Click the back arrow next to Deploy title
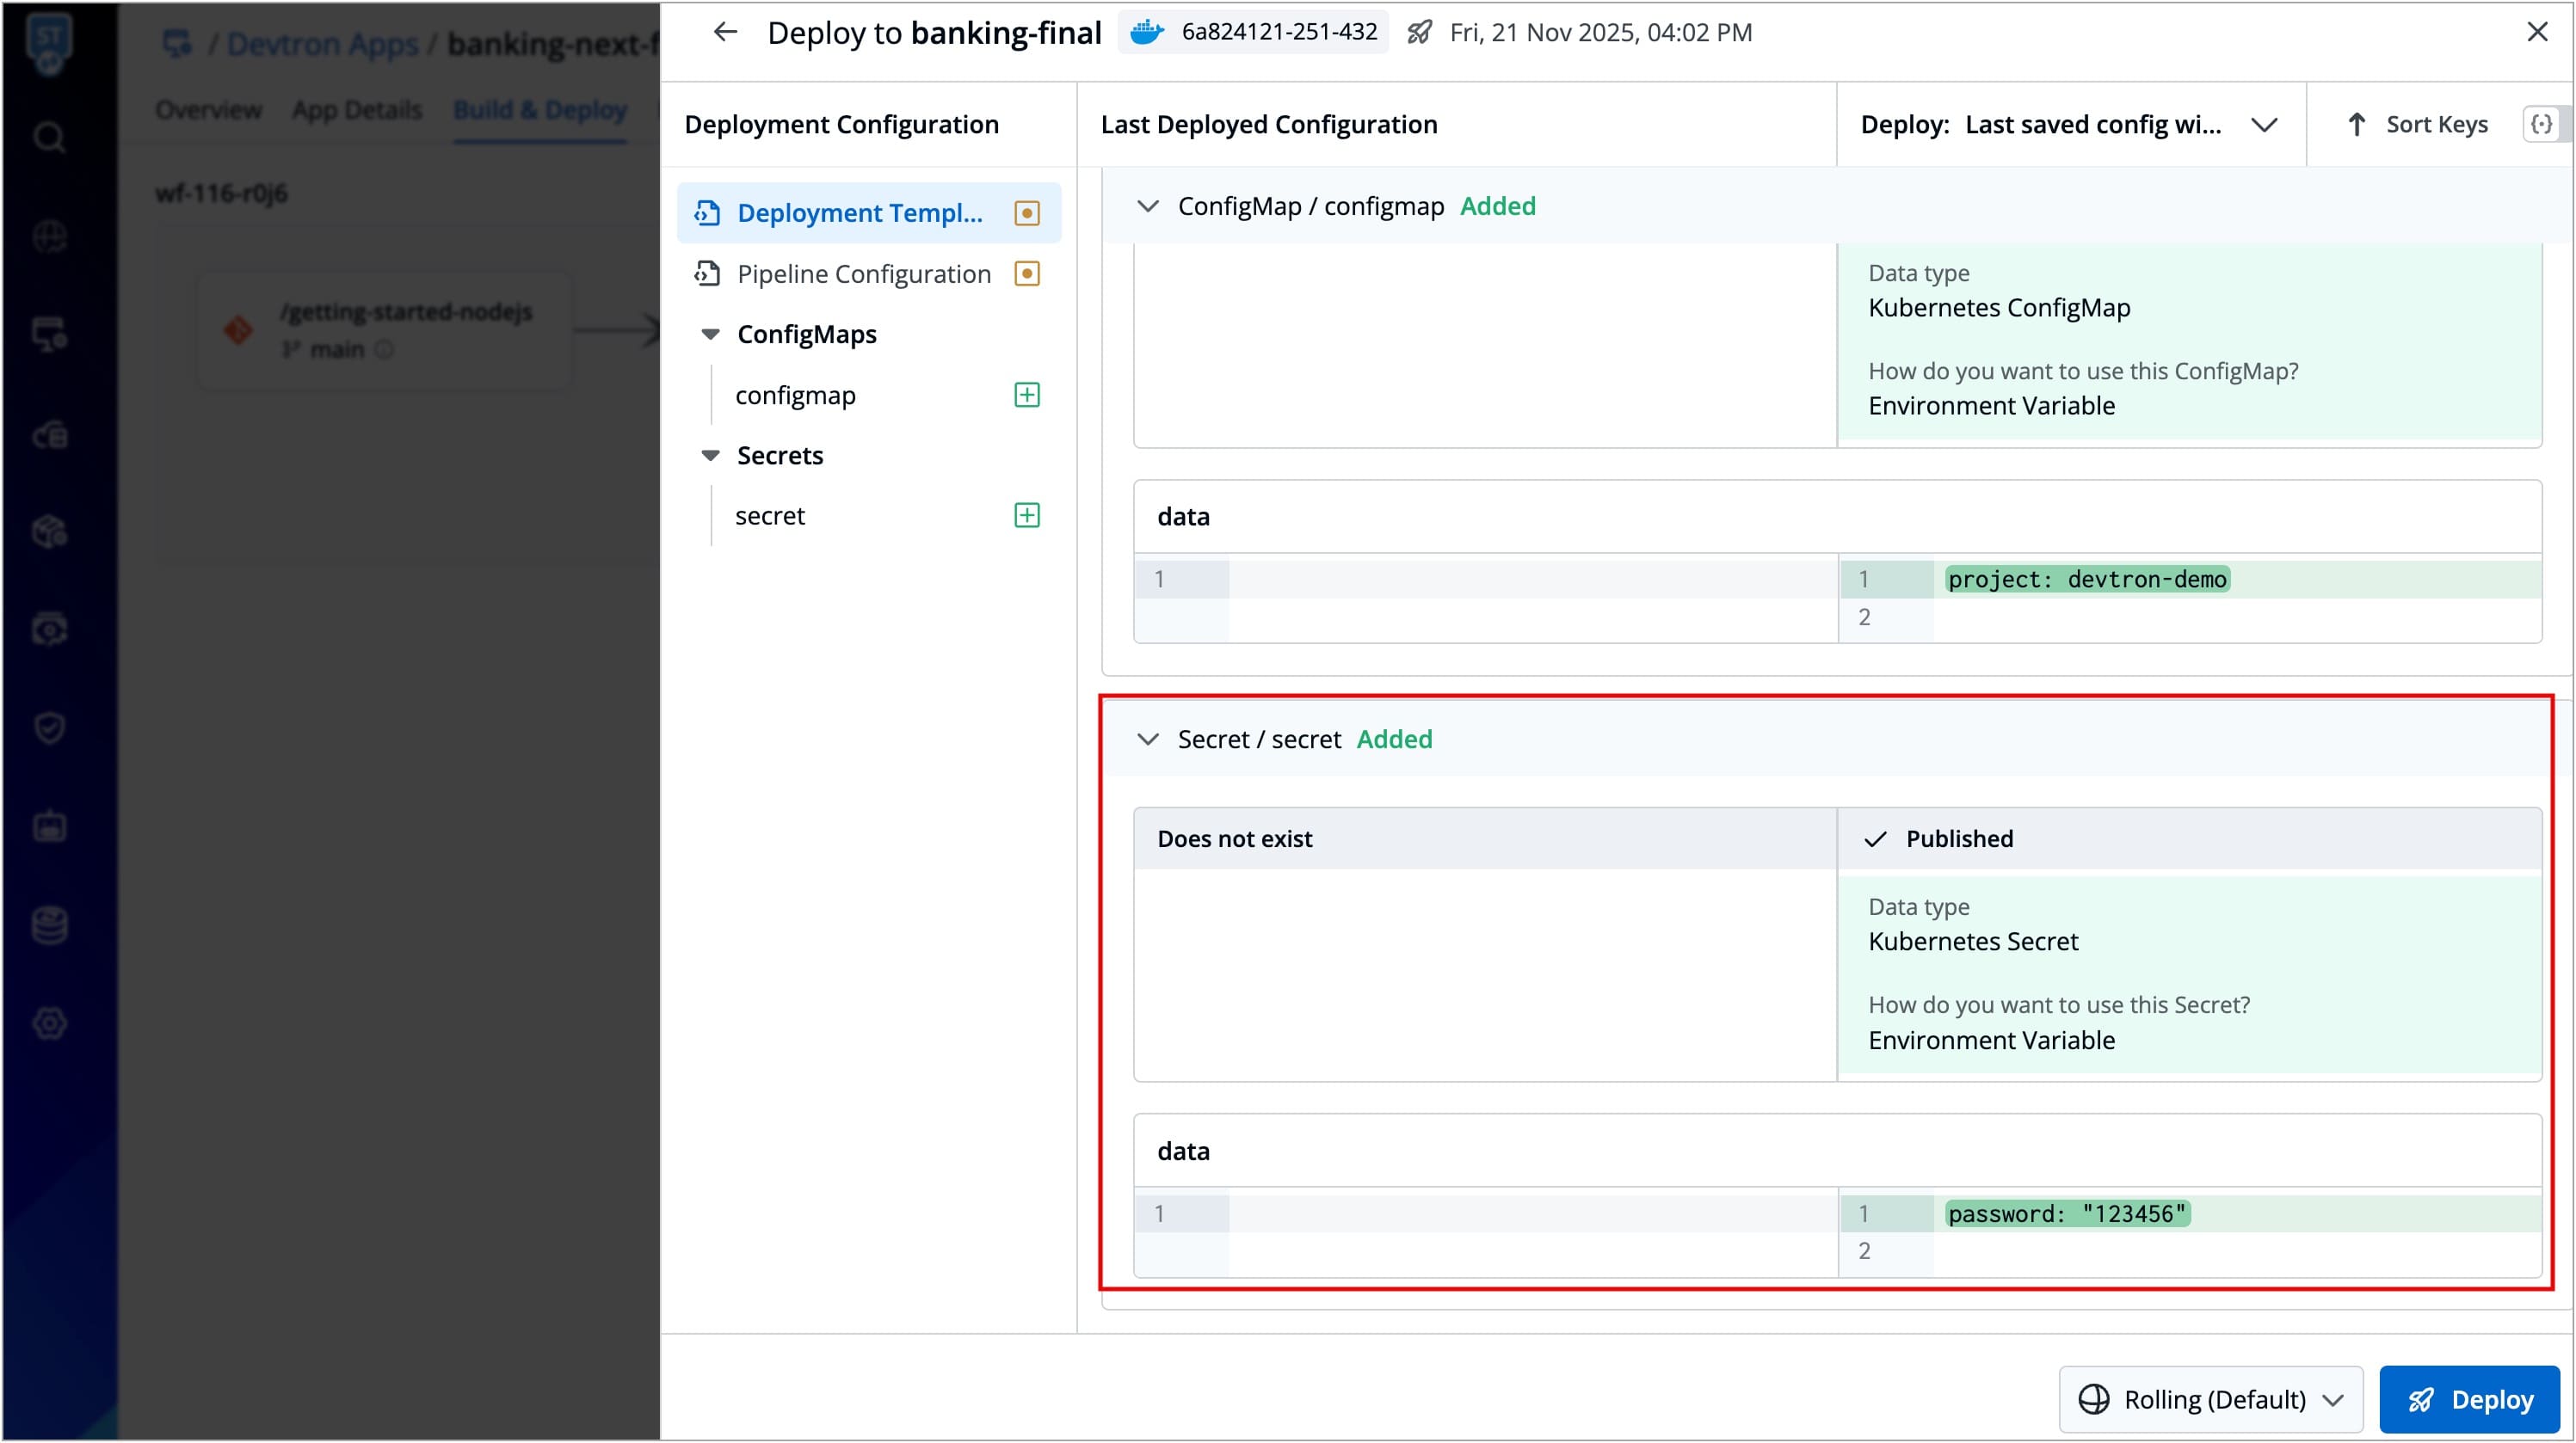The image size is (2576, 1443). tap(725, 32)
